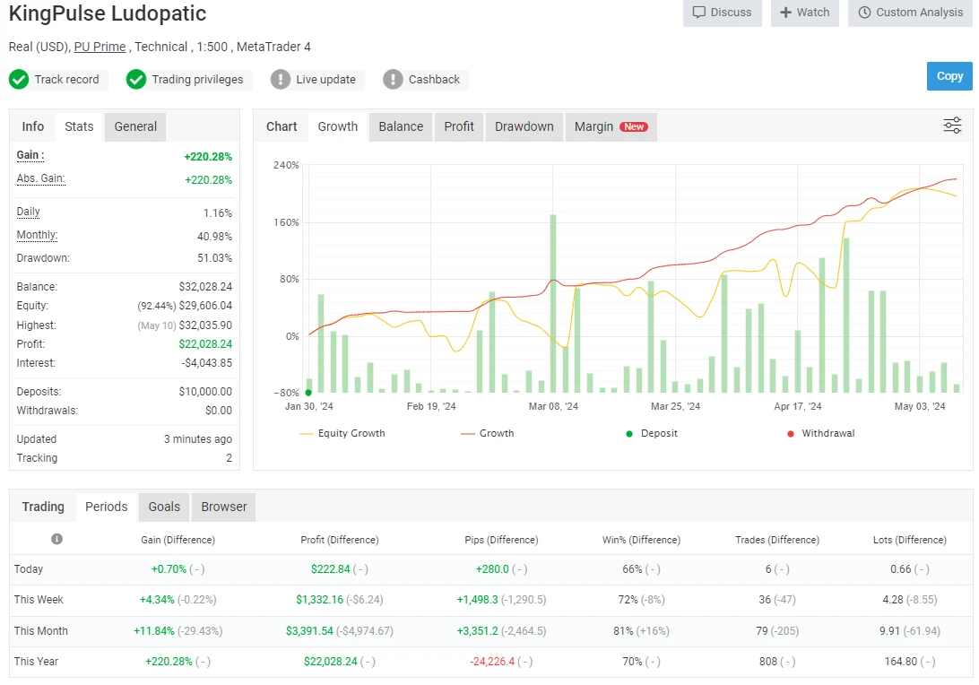Click the Trading privileges checkmark icon

[136, 80]
